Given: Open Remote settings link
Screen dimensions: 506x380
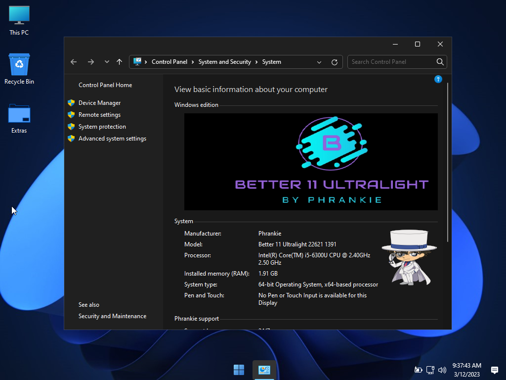Looking at the screenshot, I should 99,115.
